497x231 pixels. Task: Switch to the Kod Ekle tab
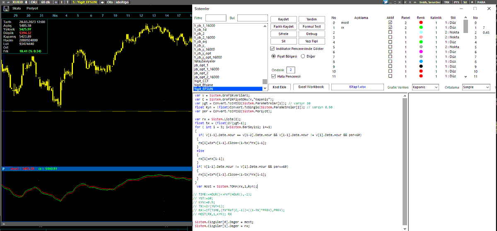pos(280,87)
